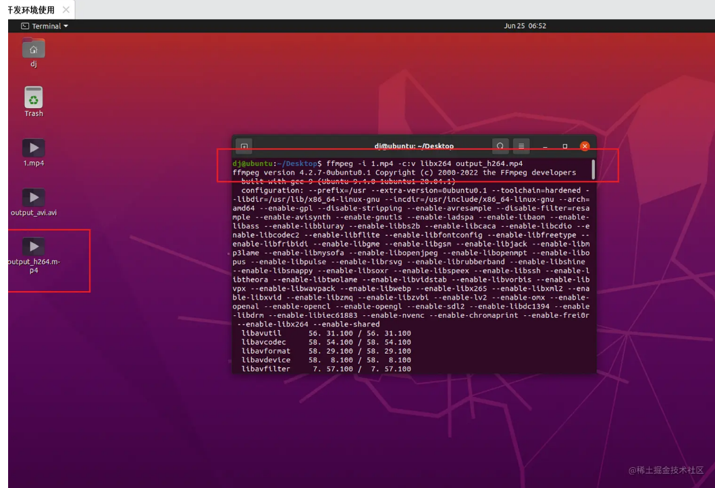The image size is (715, 488).
Task: Click the search magnifier in the terminal titlebar
Action: (500, 146)
